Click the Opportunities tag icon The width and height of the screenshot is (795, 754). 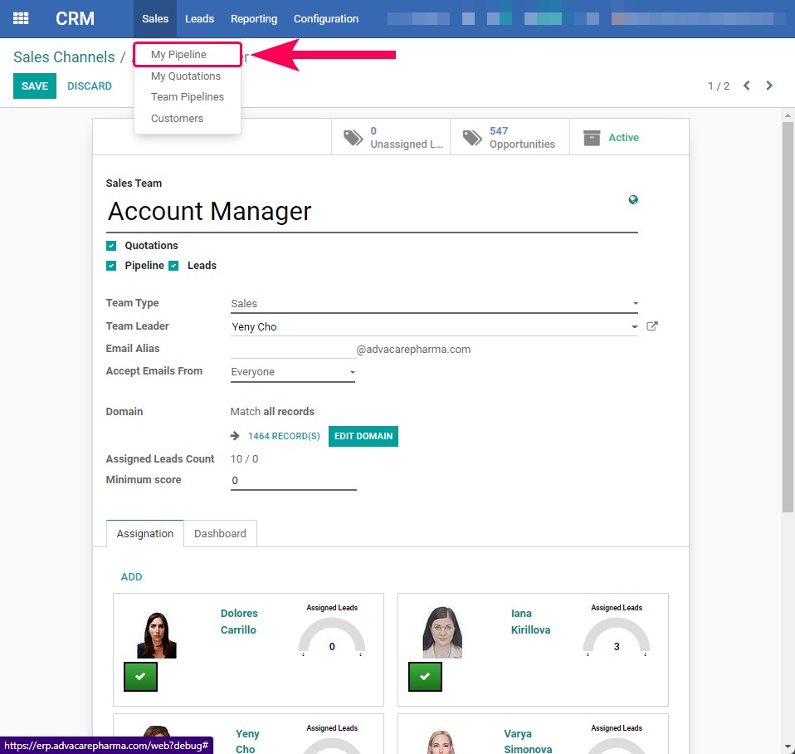(x=472, y=138)
